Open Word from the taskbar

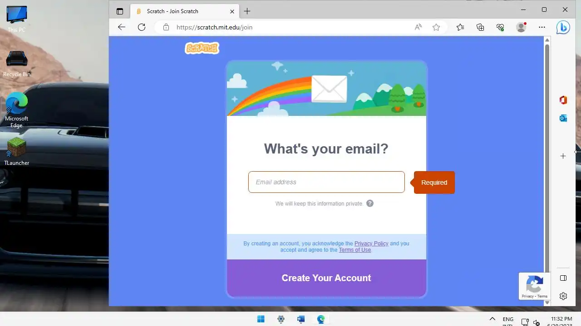(x=301, y=319)
